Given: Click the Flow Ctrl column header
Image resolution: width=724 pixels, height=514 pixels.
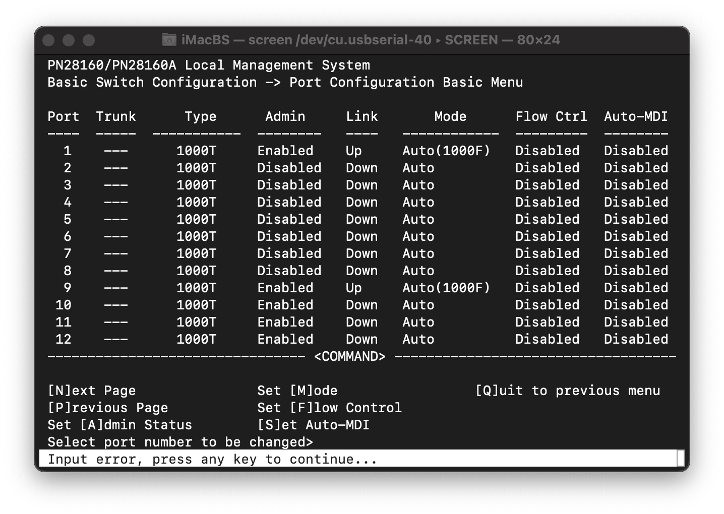Looking at the screenshot, I should coord(552,116).
